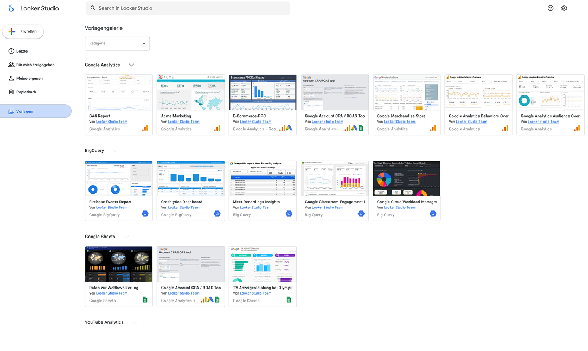Open settings via the gear icon
588x351 pixels.
tap(564, 8)
